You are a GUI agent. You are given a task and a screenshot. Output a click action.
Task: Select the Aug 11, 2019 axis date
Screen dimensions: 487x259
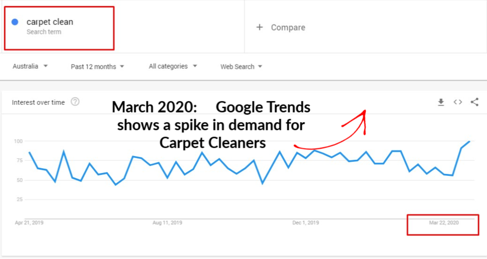coord(167,223)
